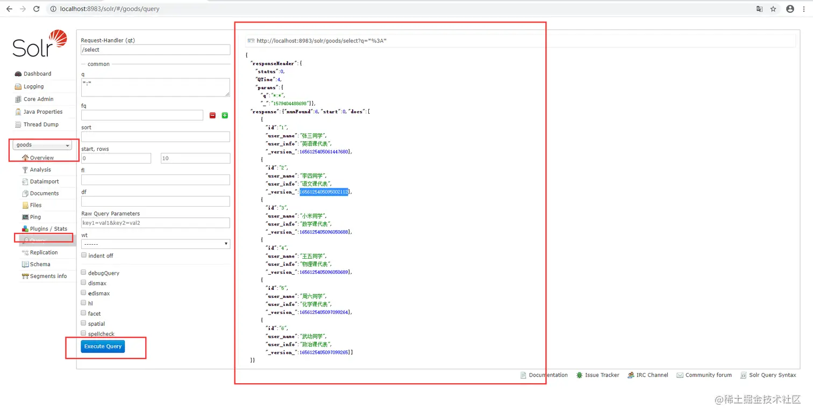Click the browser back arrow
The height and width of the screenshot is (417, 813).
[x=9, y=9]
